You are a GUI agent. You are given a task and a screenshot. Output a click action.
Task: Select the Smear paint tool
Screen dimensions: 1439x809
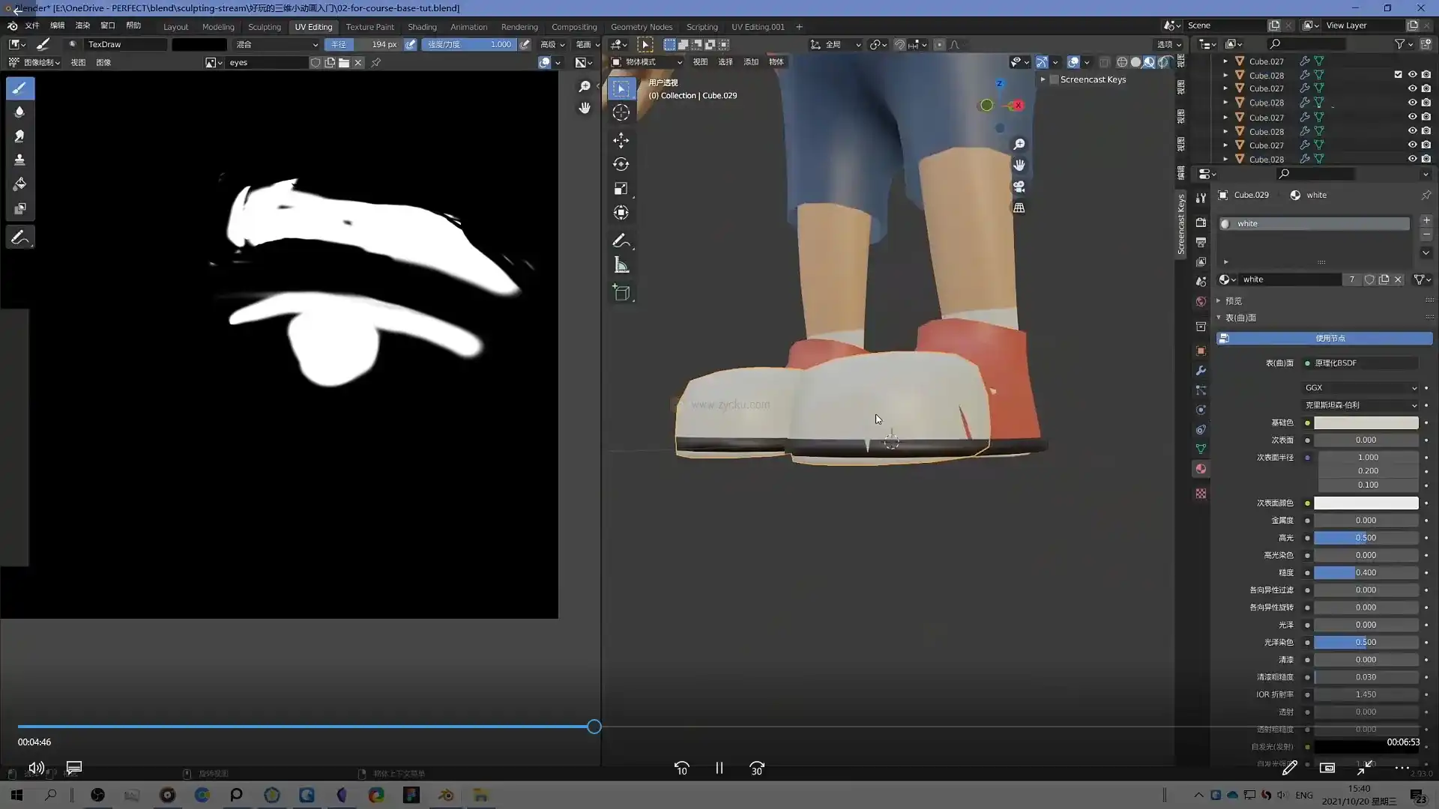coord(20,136)
